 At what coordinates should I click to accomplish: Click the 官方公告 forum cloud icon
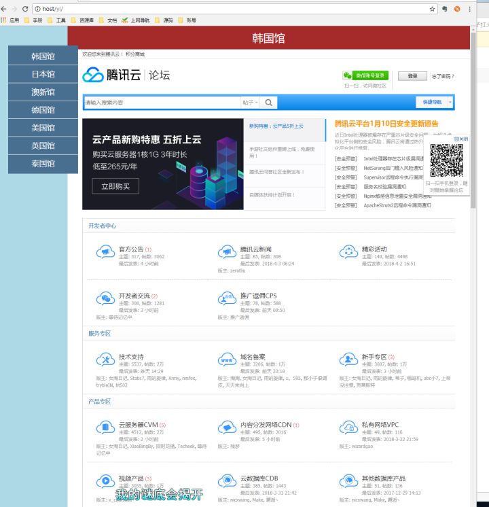tap(105, 252)
